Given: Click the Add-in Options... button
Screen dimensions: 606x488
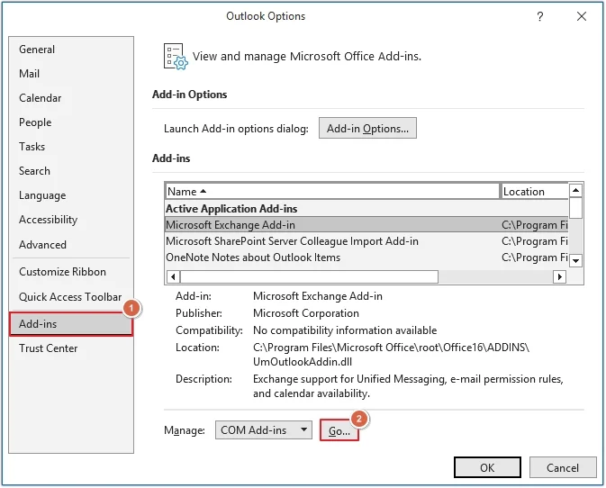Looking at the screenshot, I should 367,128.
